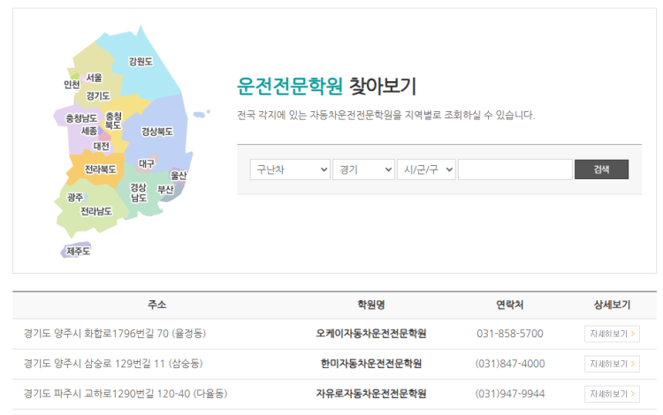This screenshot has height=415, width=663.
Task: Open the 경기 province dropdown
Action: [x=363, y=170]
